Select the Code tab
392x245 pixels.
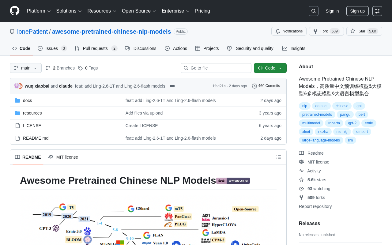[x=21, y=48]
